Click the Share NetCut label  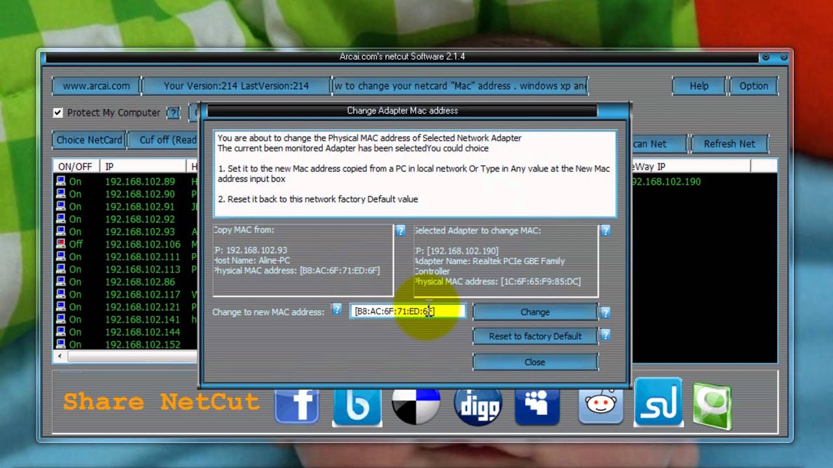(161, 401)
